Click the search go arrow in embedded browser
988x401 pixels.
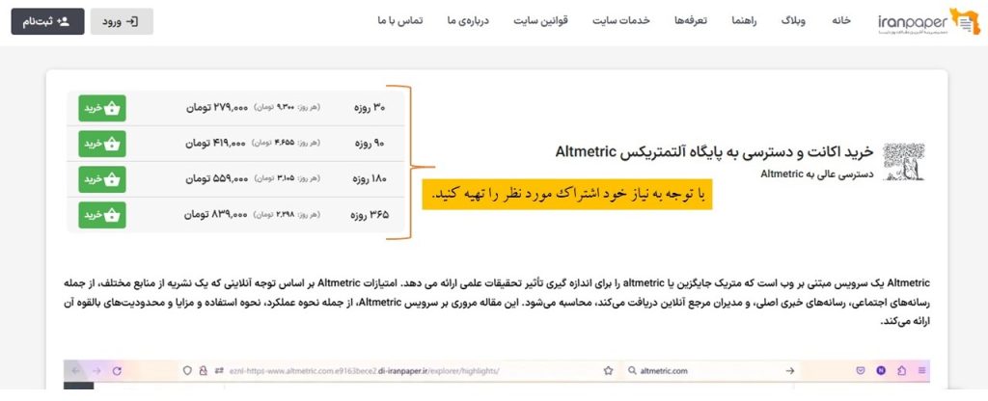pyautogui.click(x=789, y=371)
